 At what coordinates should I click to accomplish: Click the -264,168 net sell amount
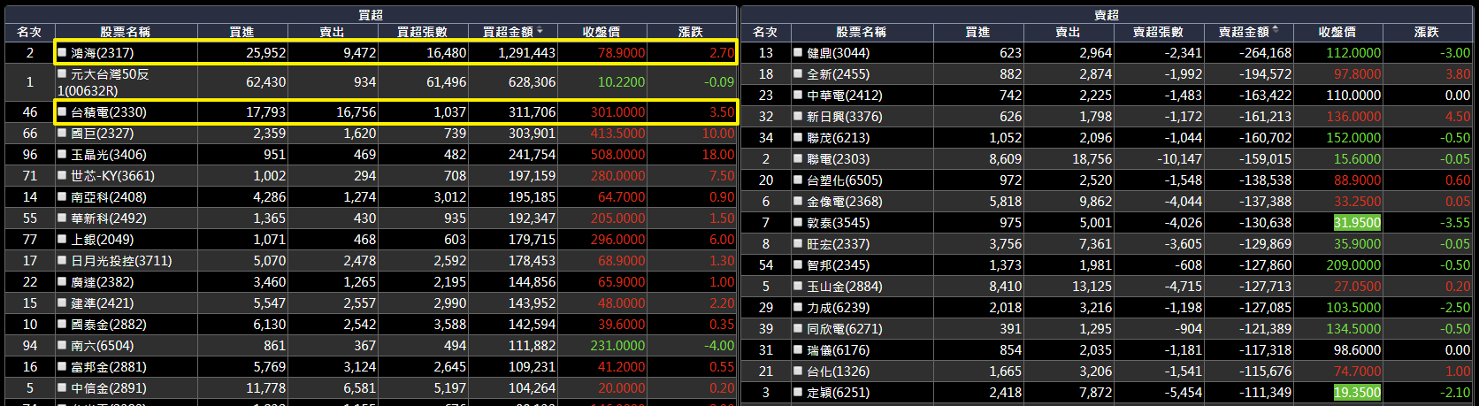(1265, 53)
